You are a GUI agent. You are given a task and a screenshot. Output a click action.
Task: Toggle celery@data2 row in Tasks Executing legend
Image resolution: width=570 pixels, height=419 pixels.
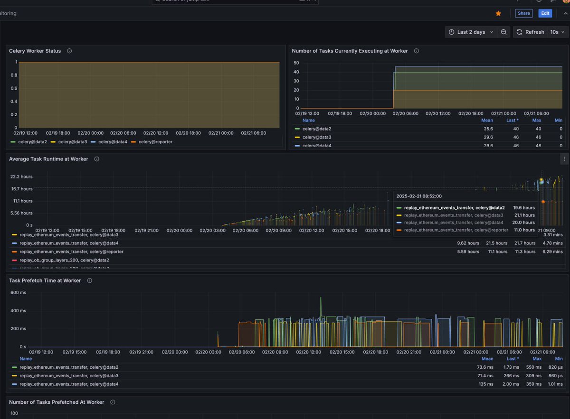click(317, 129)
